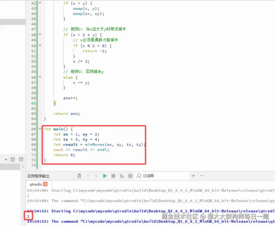275x226 pixels.
Task: Click the 'return 0;' statement
Action: (64, 155)
